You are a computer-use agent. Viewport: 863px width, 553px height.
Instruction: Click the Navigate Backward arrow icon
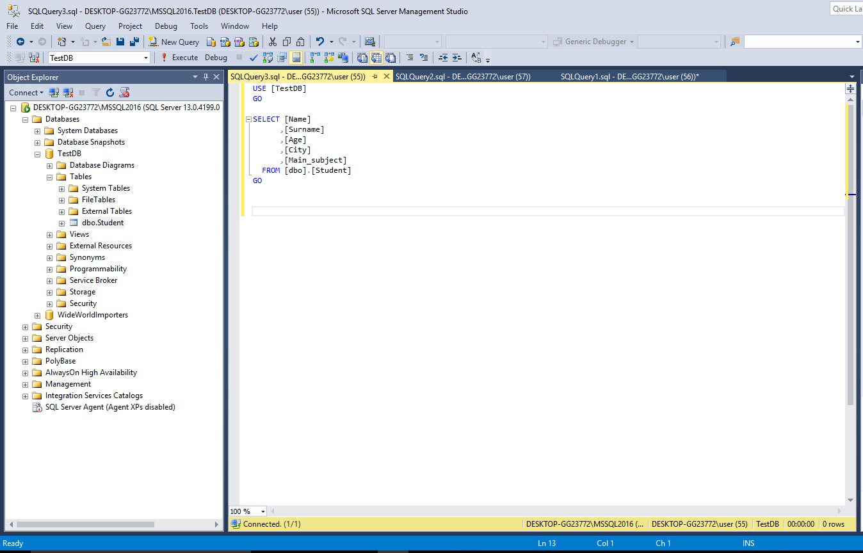coord(20,42)
